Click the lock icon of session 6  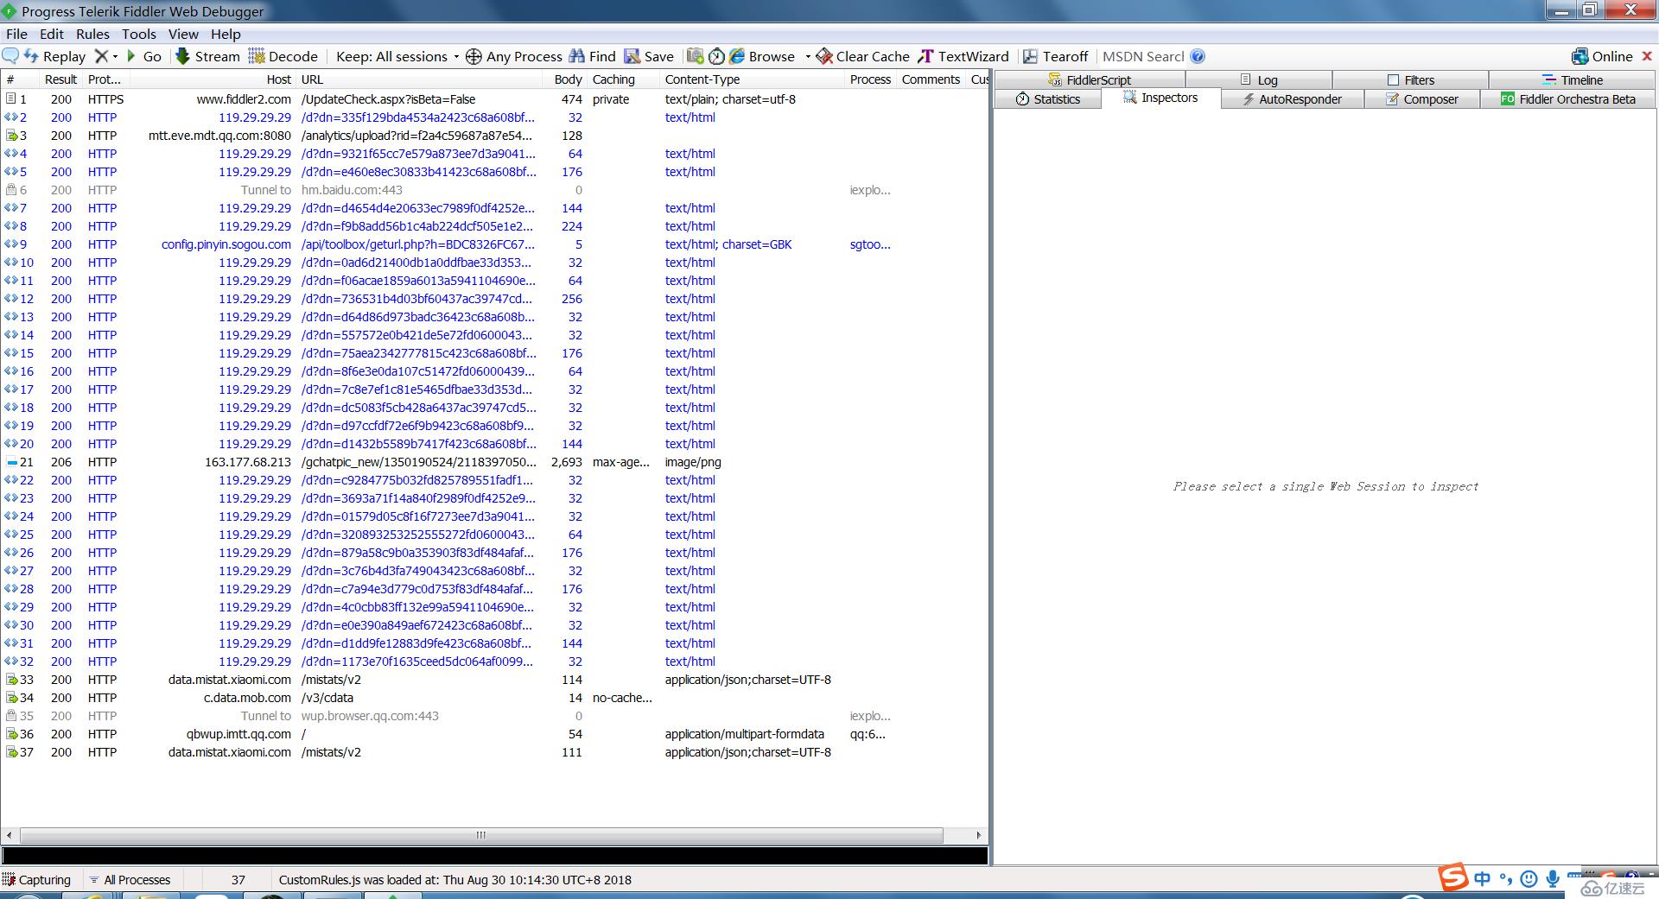(x=11, y=190)
